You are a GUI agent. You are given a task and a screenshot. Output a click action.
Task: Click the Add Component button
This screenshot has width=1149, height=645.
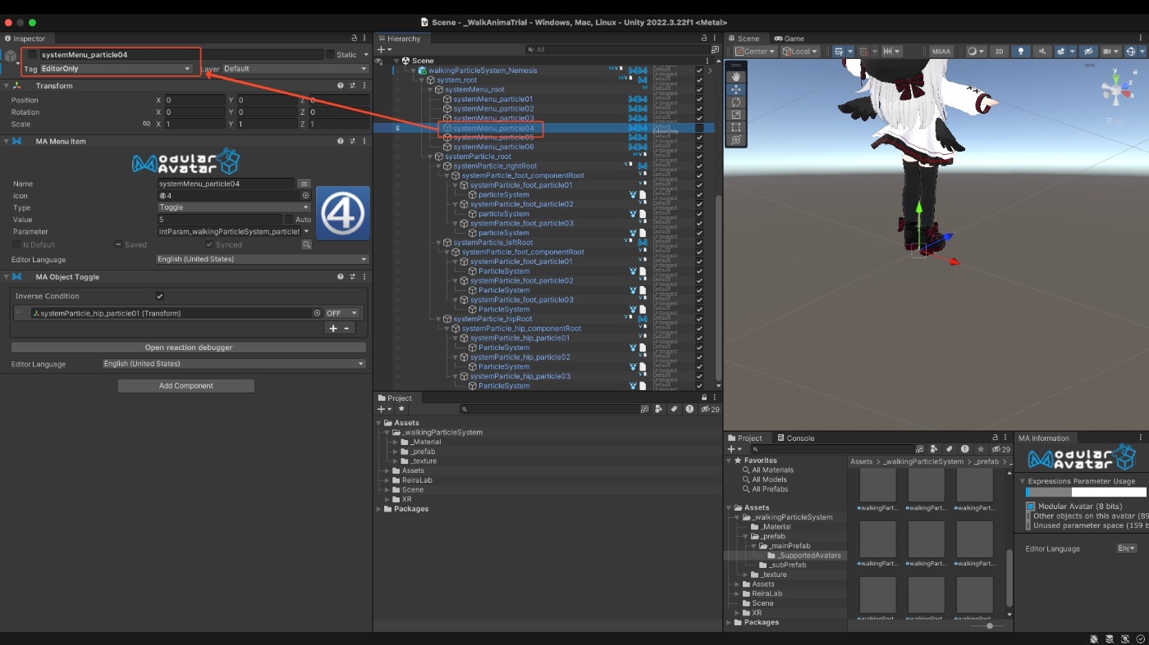pyautogui.click(x=186, y=386)
